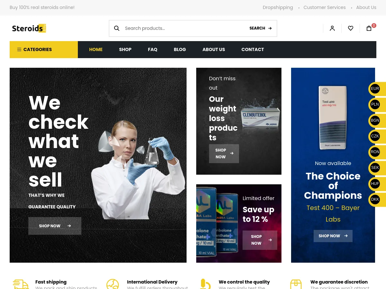Expand the Categories menu
386x289 pixels.
click(x=44, y=49)
